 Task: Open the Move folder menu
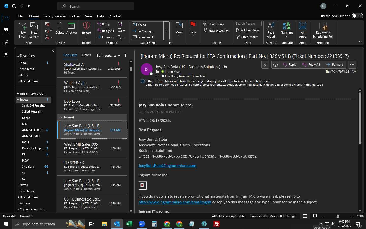pyautogui.click(x=179, y=30)
